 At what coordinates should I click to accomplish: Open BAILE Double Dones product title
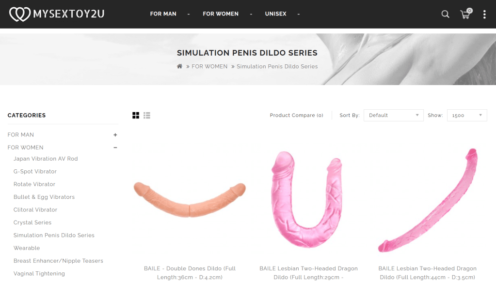(190, 273)
